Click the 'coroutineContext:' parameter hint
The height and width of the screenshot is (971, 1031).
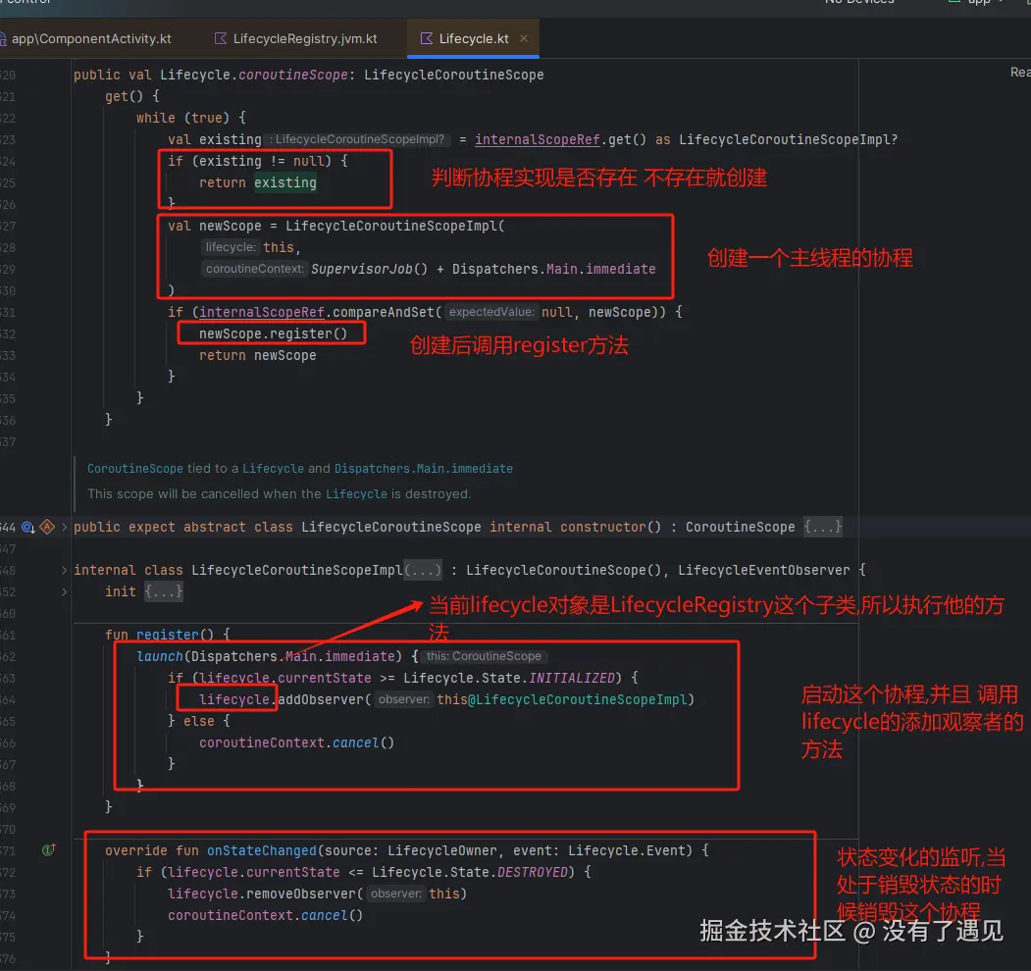pos(254,269)
